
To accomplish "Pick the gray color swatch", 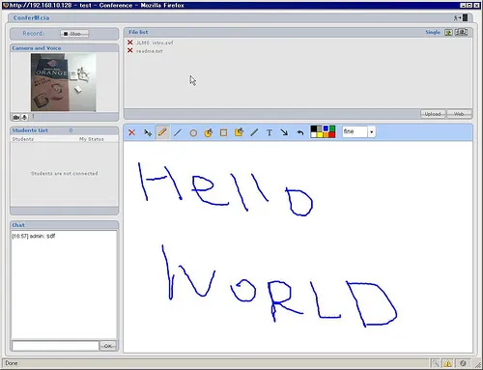I will tap(320, 128).
